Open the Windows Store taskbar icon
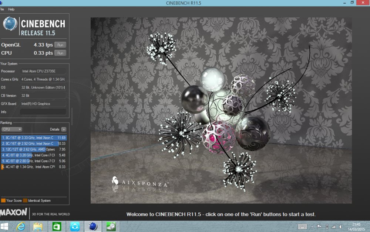Screen dimensions: 370x232 [x=57, y=226]
